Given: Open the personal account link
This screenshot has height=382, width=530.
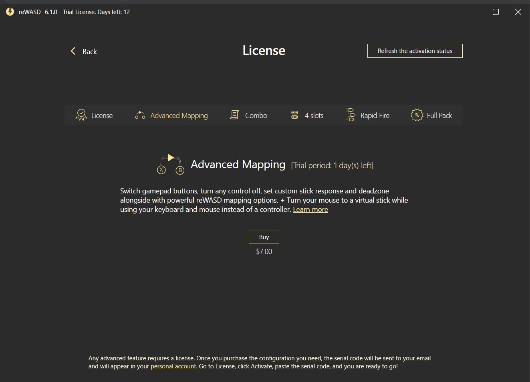Looking at the screenshot, I should click(173, 366).
